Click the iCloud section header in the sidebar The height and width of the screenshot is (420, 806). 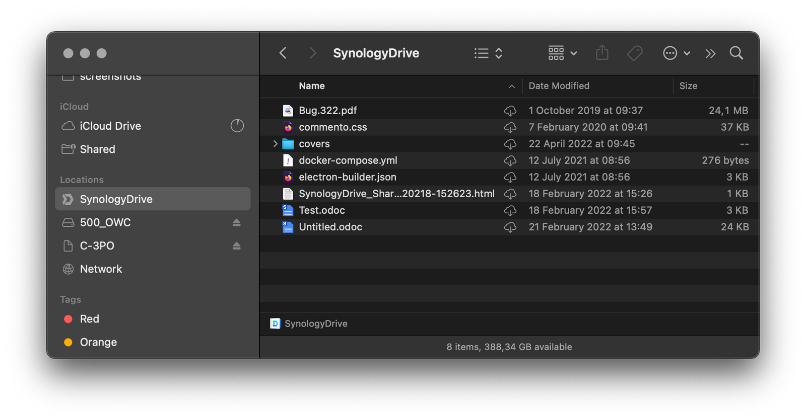[74, 107]
